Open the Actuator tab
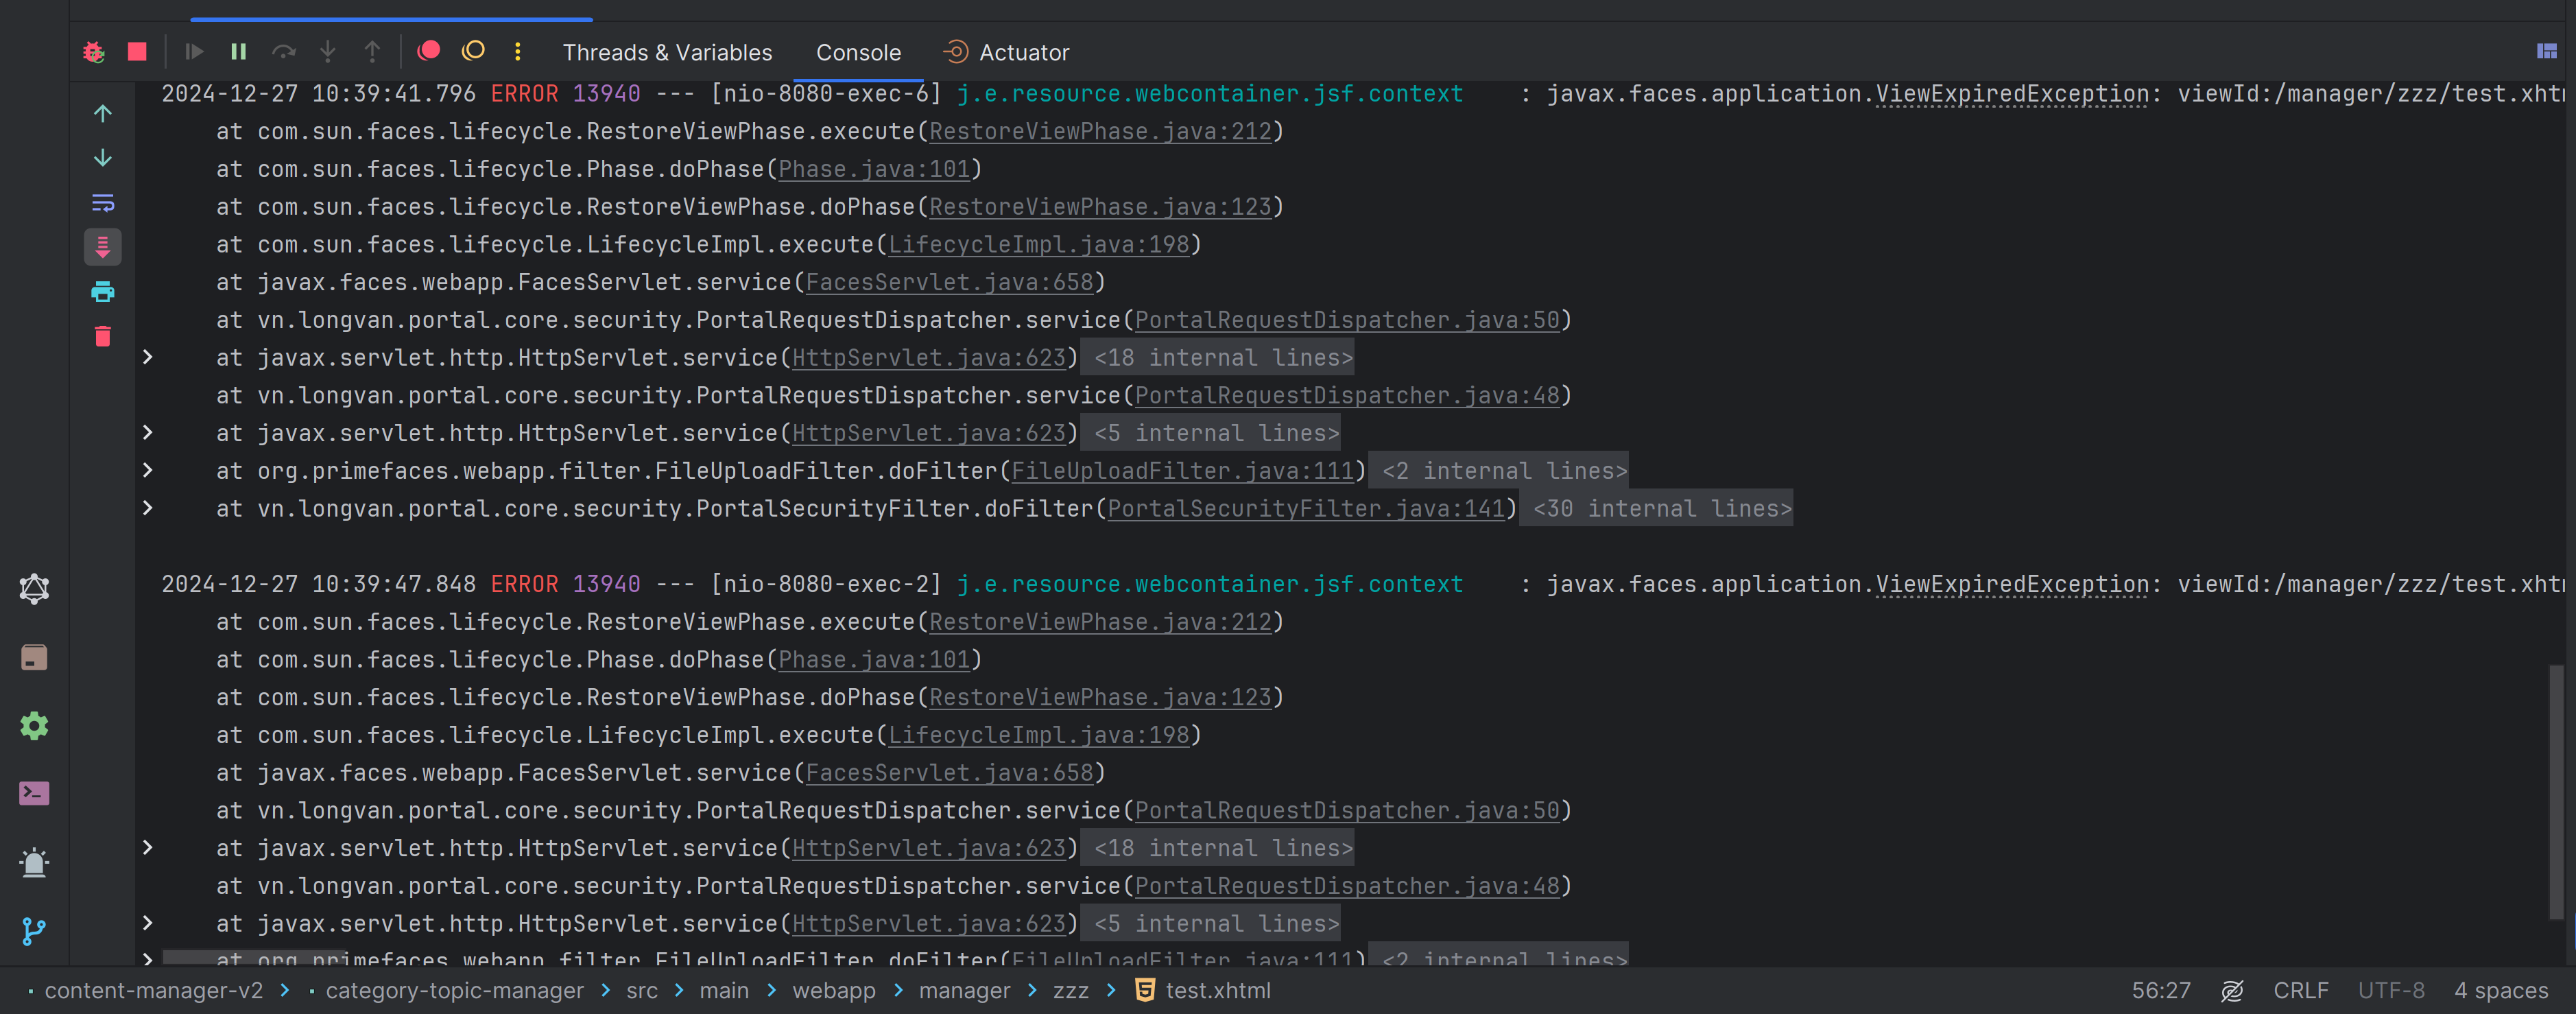The height and width of the screenshot is (1014, 2576). 1006,53
